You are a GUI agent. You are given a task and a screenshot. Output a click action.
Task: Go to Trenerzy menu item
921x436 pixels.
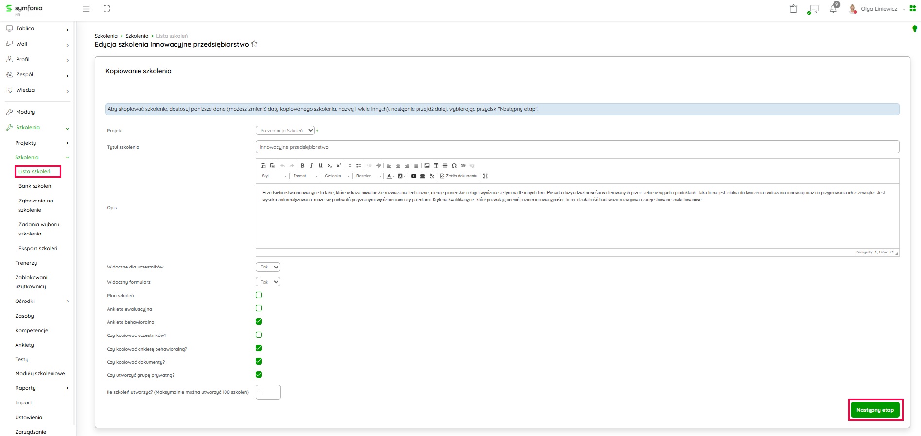click(26, 263)
